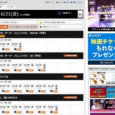
Task: Buy ticket for 13:00 Dark Phoenix 4DX2D
Action: 7,49
